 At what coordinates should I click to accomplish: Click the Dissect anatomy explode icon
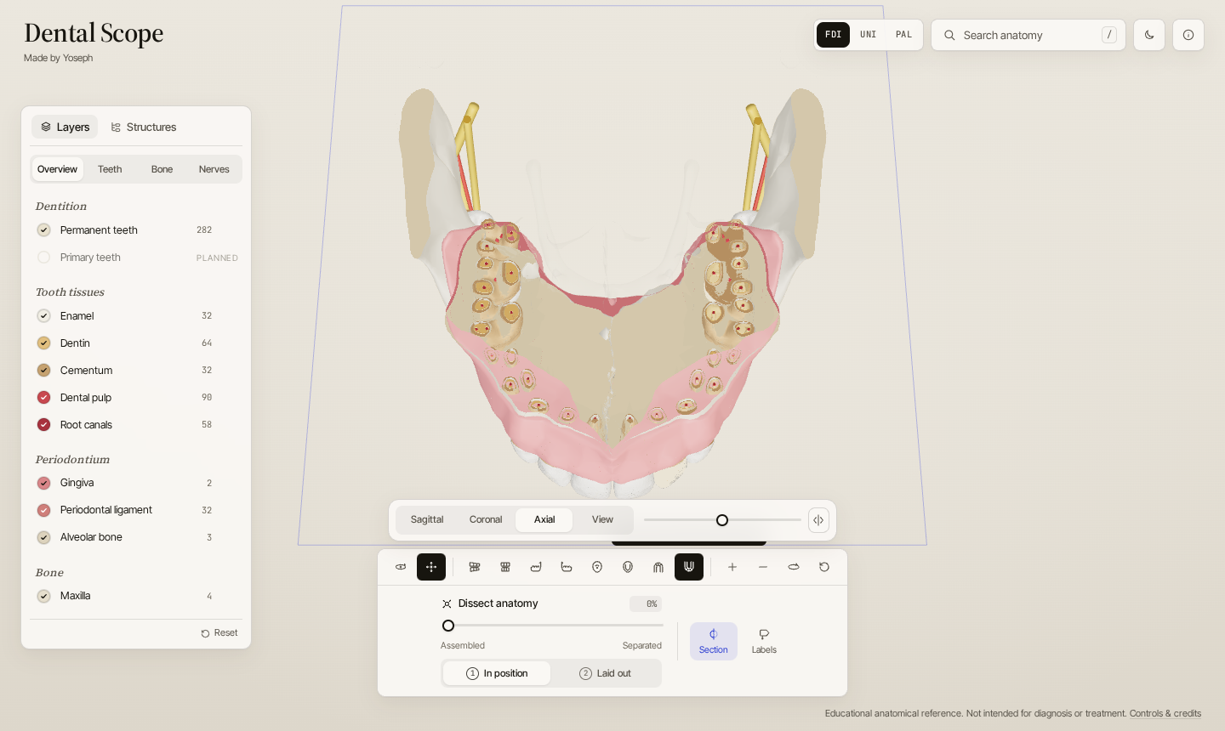pos(447,603)
